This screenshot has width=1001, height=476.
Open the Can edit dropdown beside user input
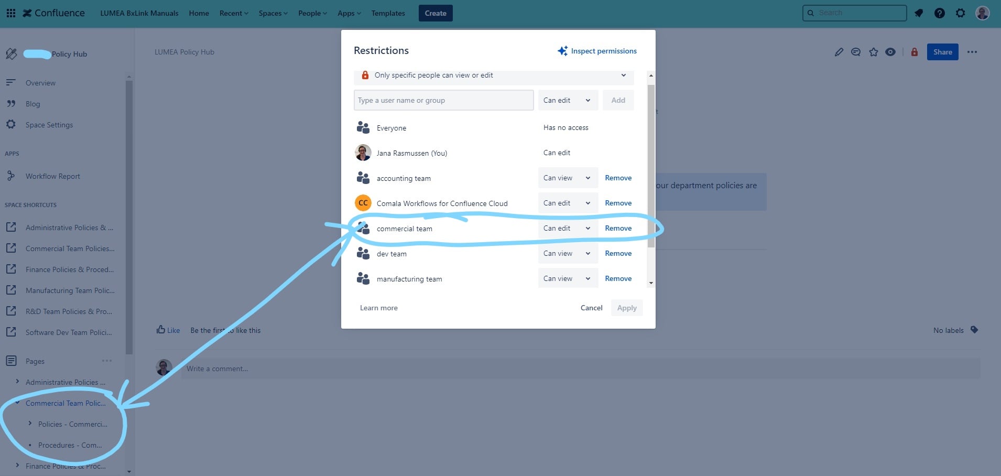click(x=568, y=100)
